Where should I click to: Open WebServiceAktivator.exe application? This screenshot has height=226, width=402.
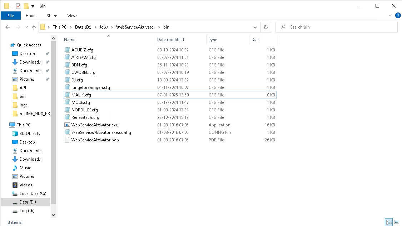pyautogui.click(x=95, y=125)
